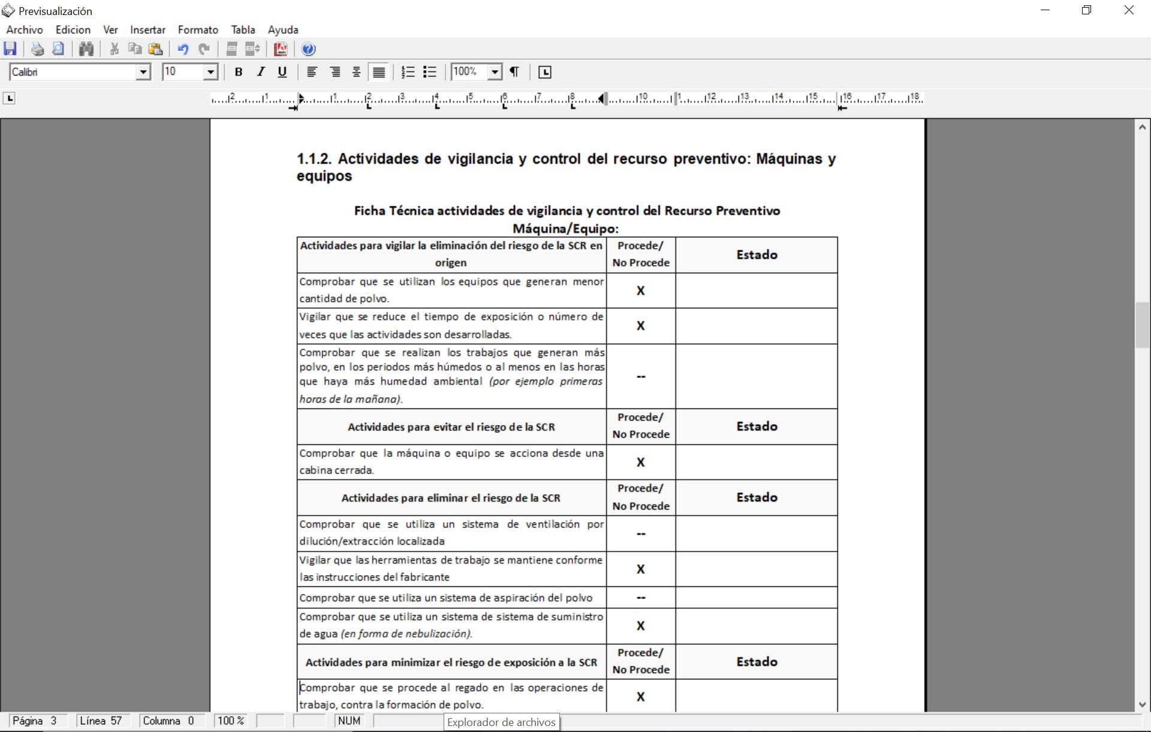Click the '--' cell in the 'aspiración del polvo' row
This screenshot has width=1151, height=732.
(x=641, y=597)
